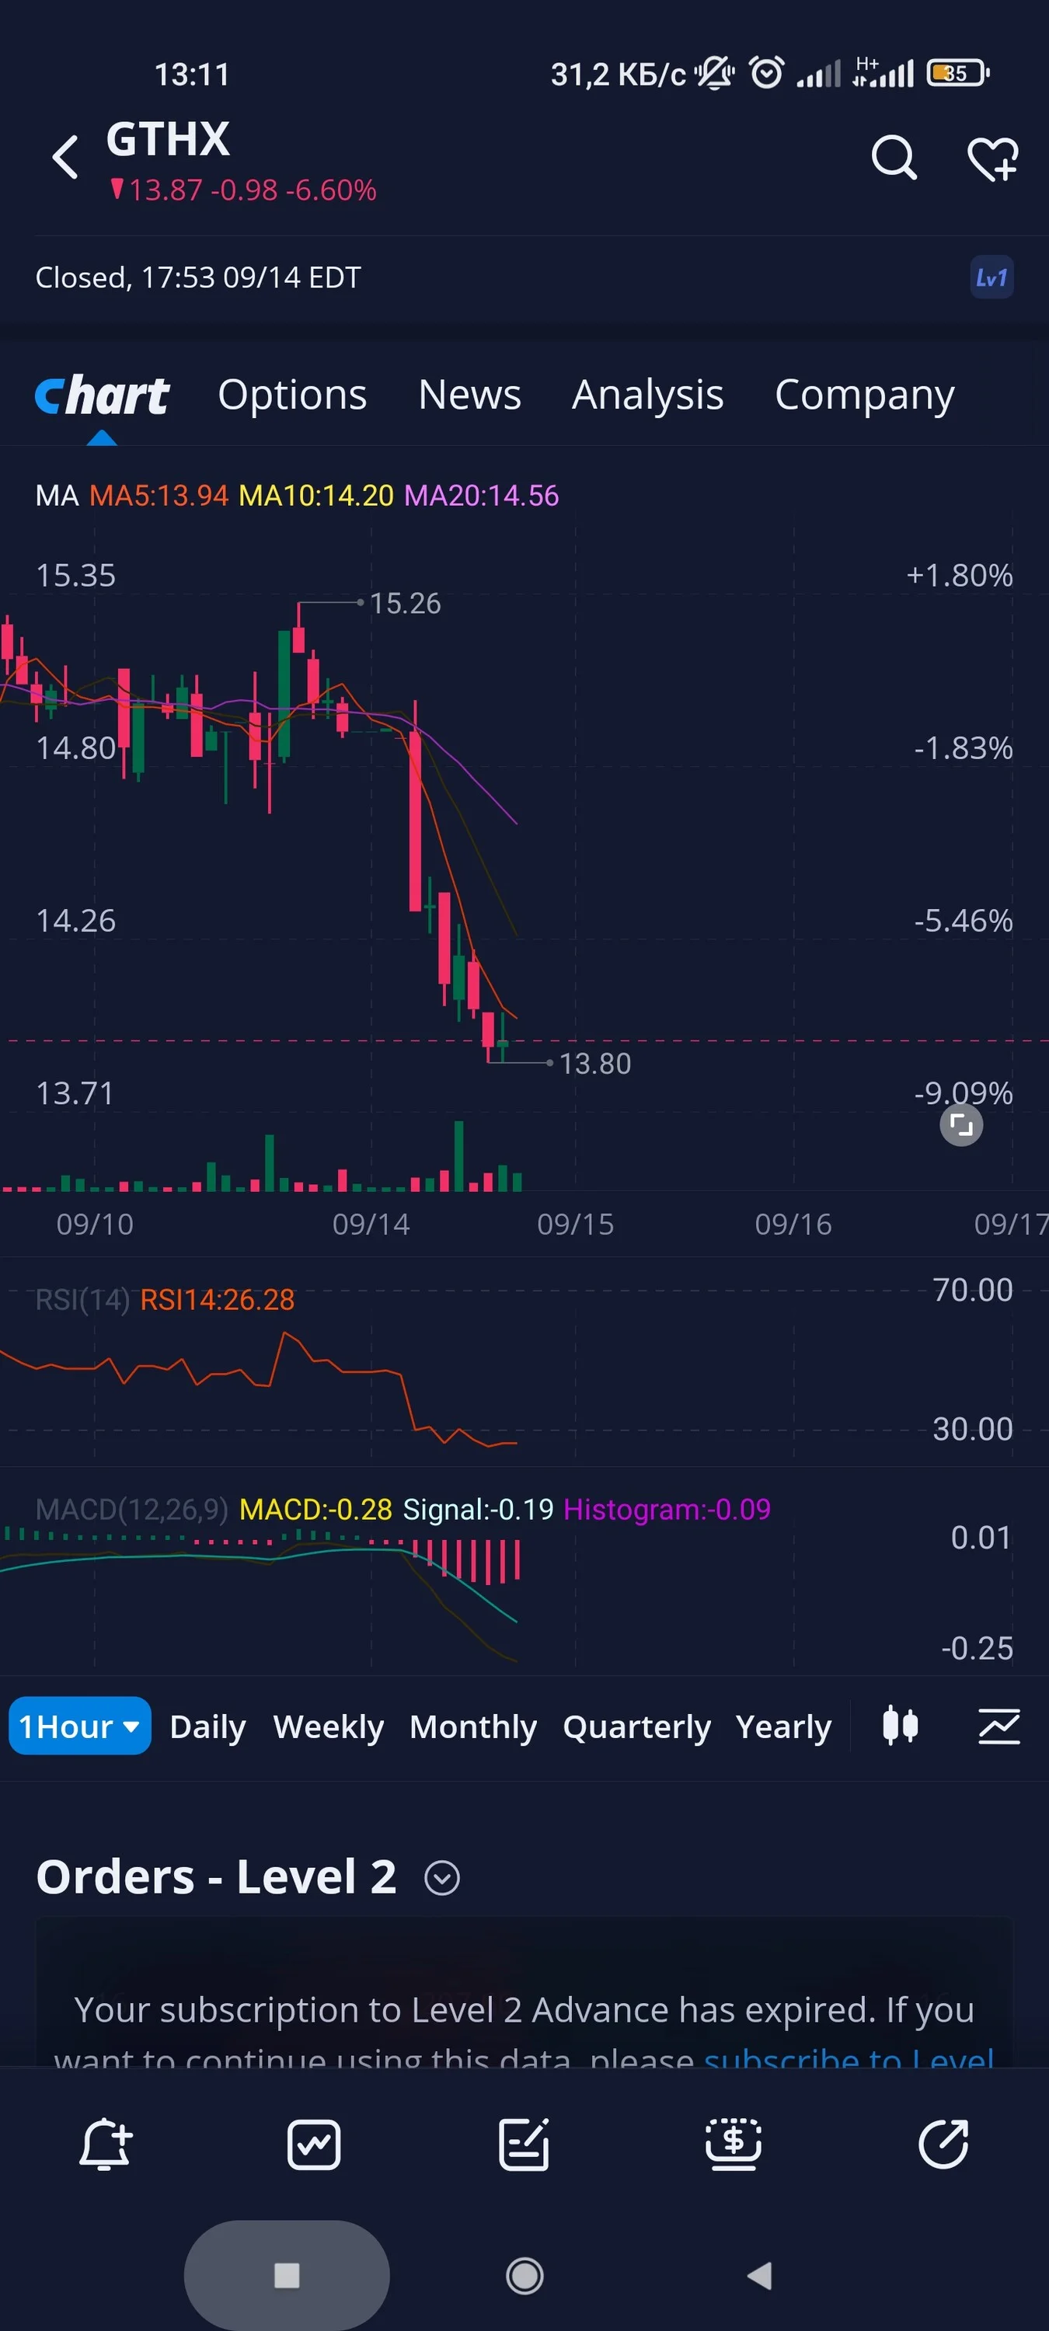Tap the Android back triangle button

[759, 2275]
